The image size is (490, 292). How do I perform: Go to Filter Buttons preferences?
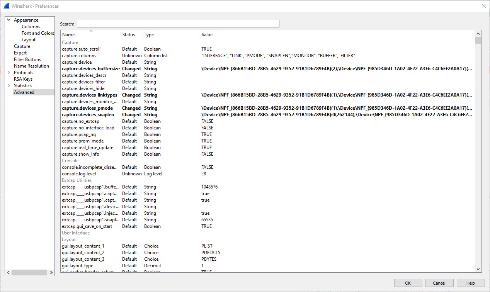tap(27, 59)
